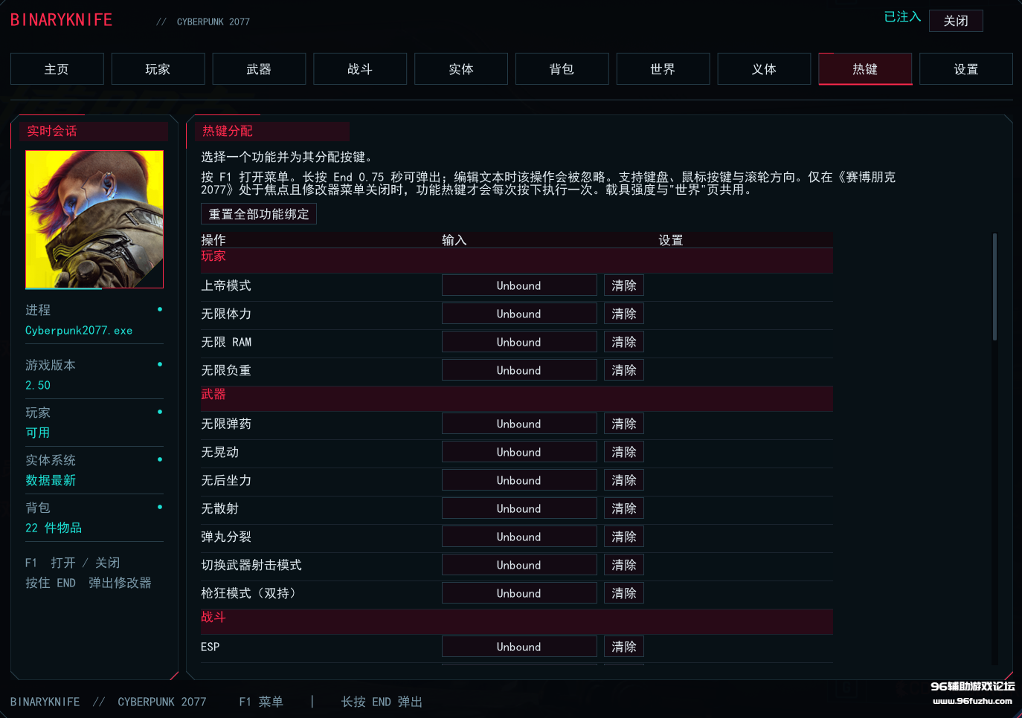Clear the 枪狂模式（双持） binding
This screenshot has width=1022, height=718.
click(x=624, y=593)
